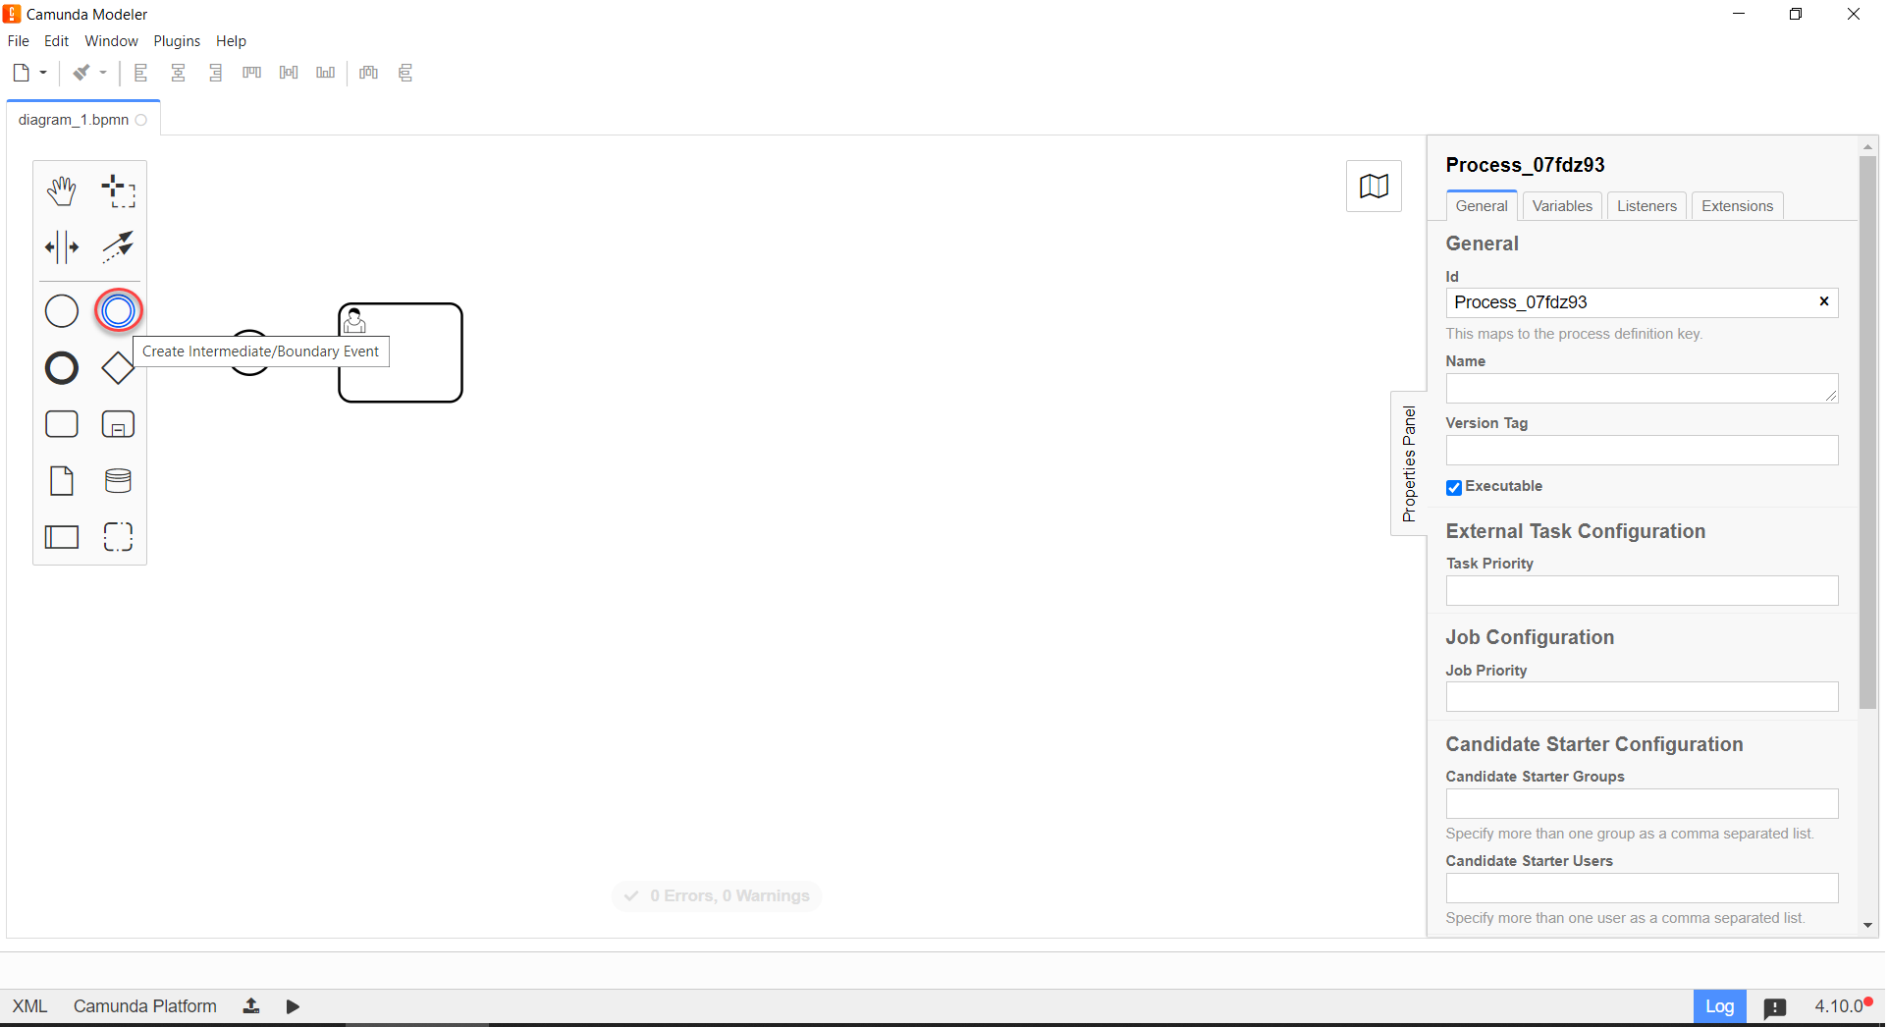
Task: Open the new file dropdown arrow
Action: click(x=43, y=73)
